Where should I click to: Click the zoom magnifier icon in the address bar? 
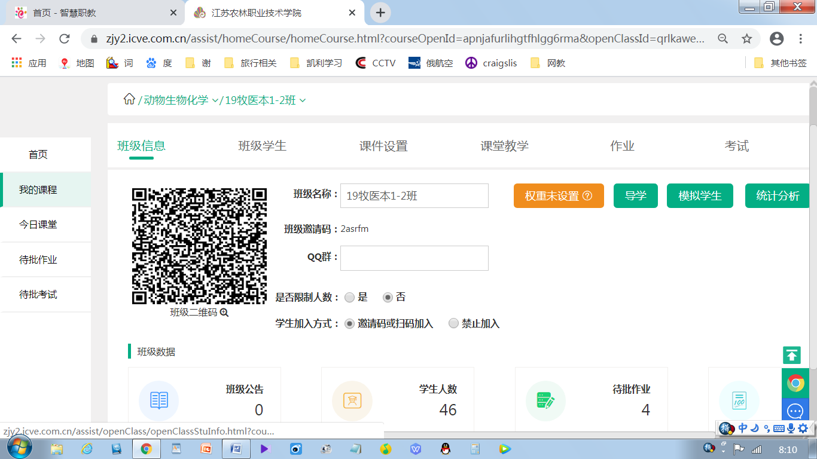point(723,39)
